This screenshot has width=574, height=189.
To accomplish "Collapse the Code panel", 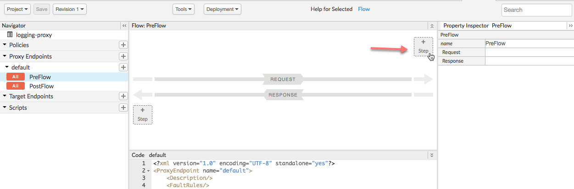I will [x=431, y=155].
